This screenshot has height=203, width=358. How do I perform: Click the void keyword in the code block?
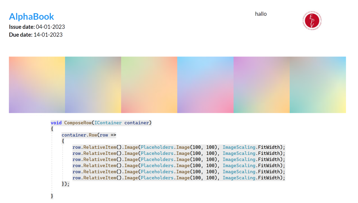pyautogui.click(x=56, y=123)
